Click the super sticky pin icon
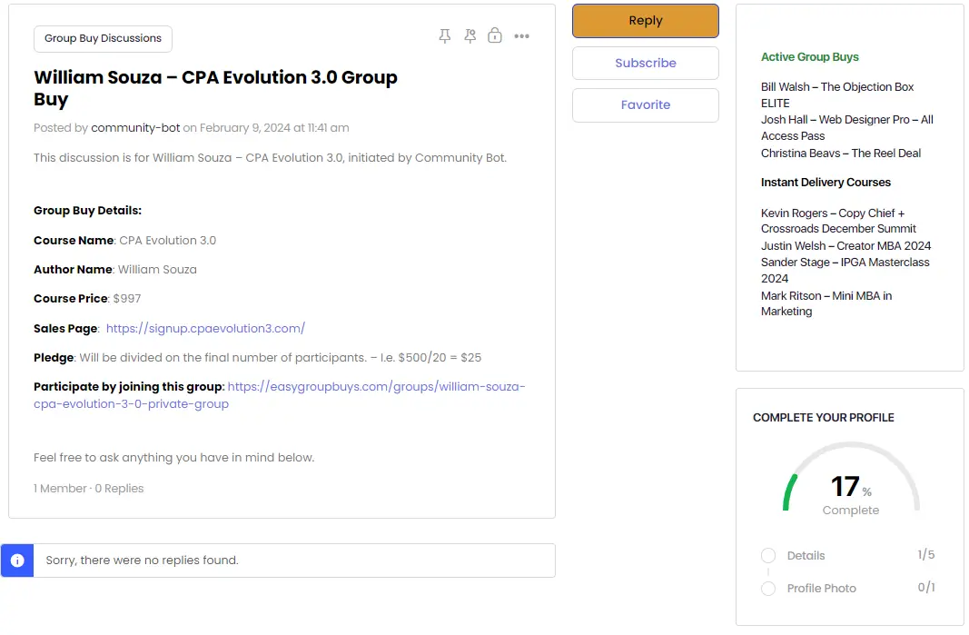This screenshot has height=635, width=969. click(470, 36)
